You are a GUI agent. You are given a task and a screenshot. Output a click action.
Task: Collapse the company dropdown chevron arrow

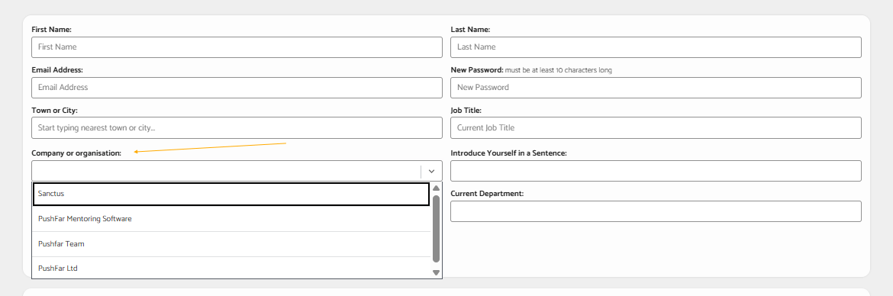point(432,171)
